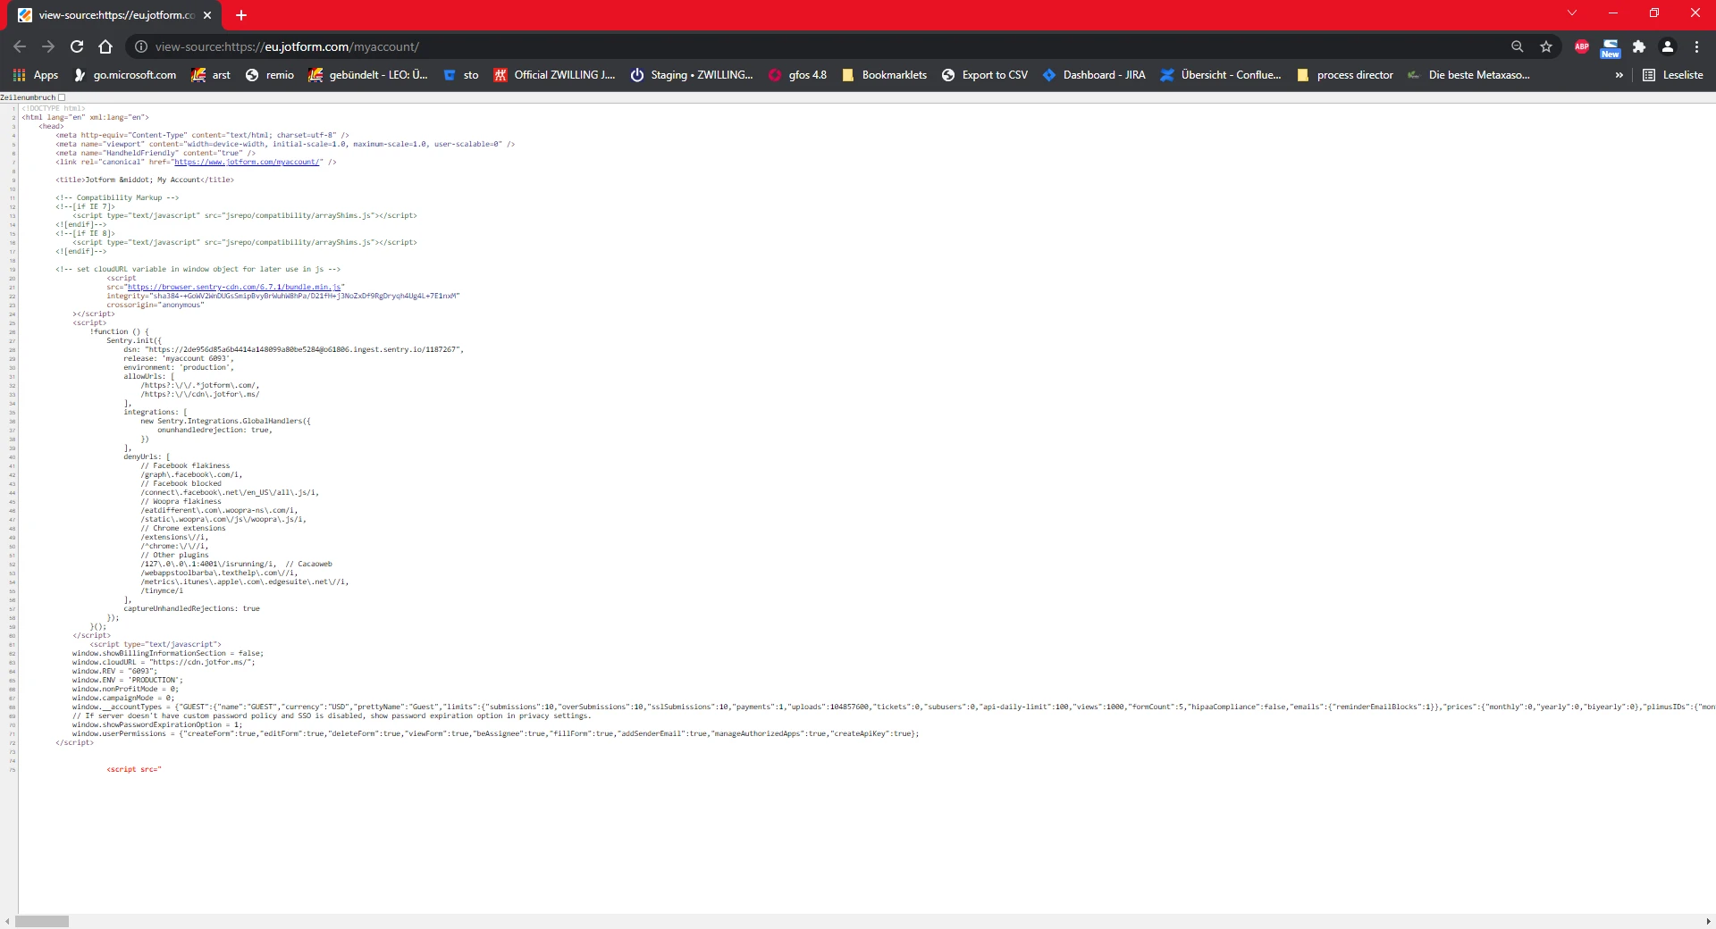The image size is (1716, 929).
Task: Open the Chrome three-dot menu
Action: (x=1696, y=46)
